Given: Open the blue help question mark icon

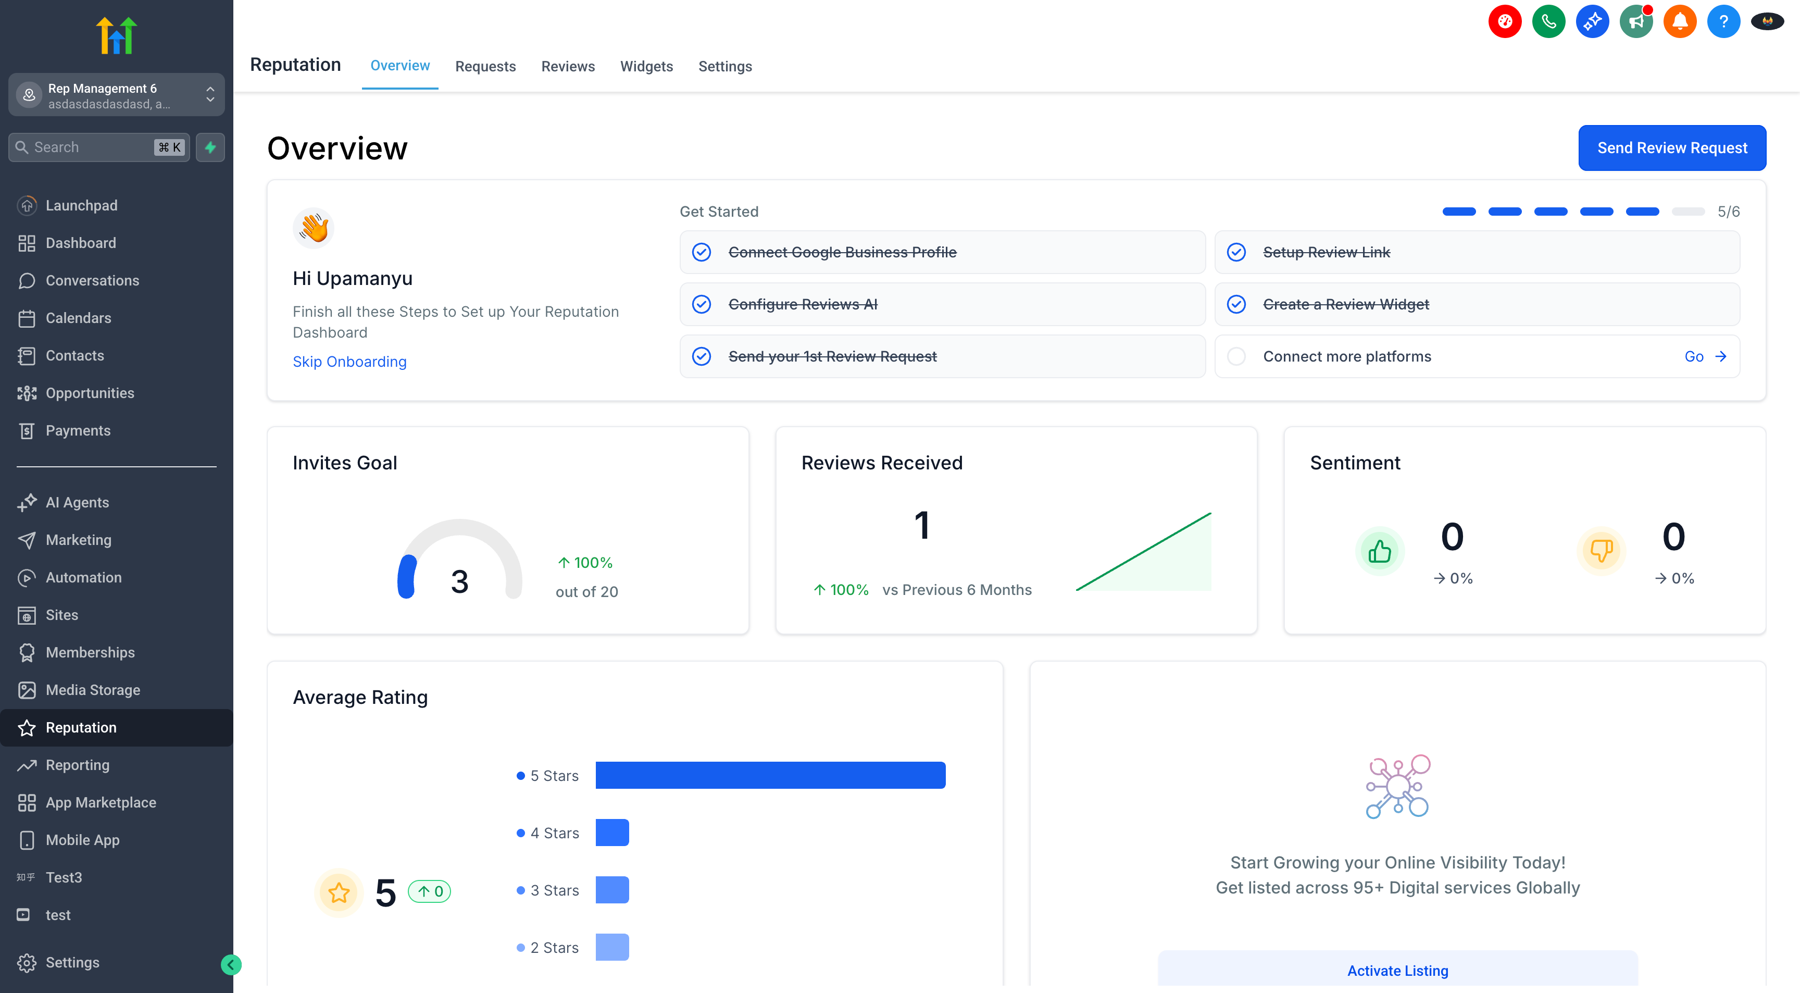Looking at the screenshot, I should [x=1723, y=22].
